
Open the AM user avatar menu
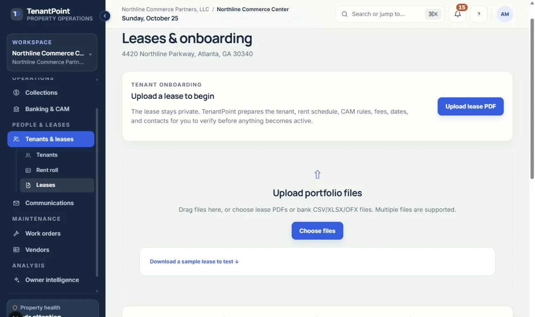[505, 14]
